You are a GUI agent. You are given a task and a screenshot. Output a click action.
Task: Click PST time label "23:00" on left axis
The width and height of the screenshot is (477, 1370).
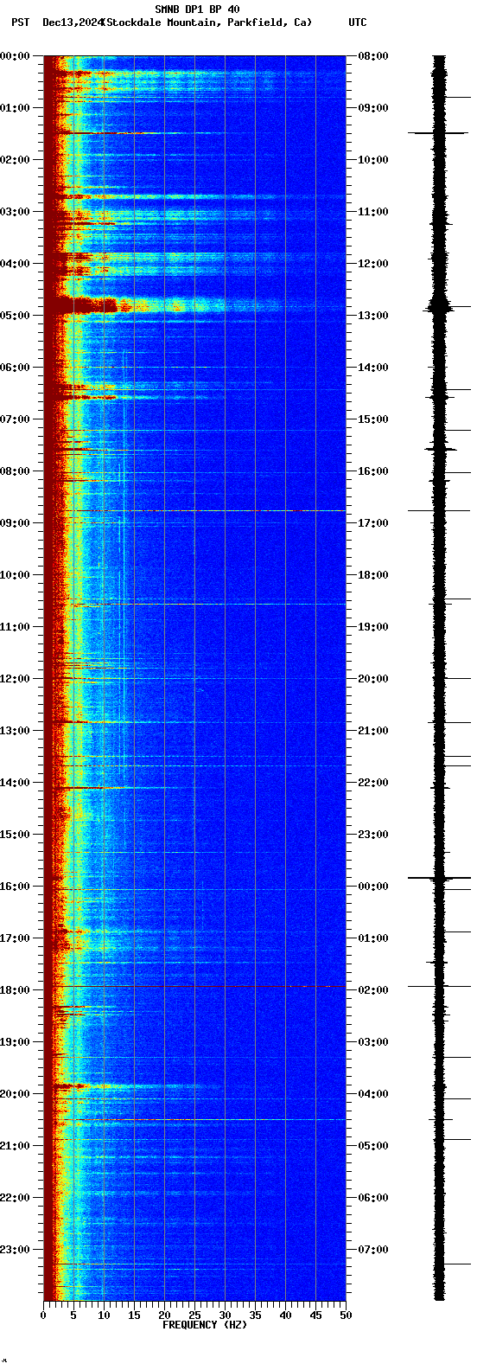click(15, 1250)
